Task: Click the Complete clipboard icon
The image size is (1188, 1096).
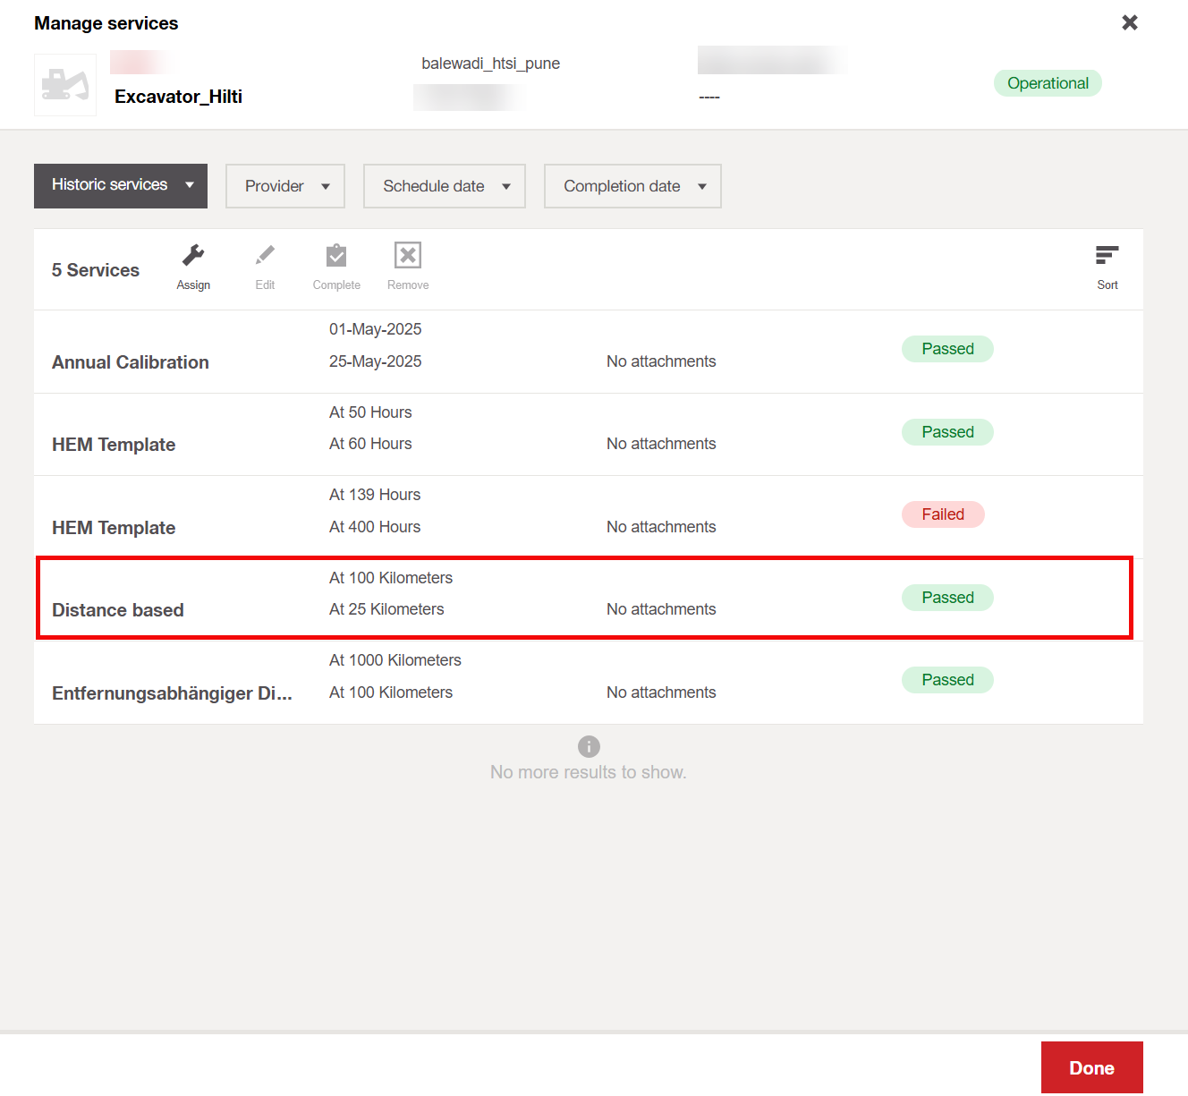Action: pos(336,257)
